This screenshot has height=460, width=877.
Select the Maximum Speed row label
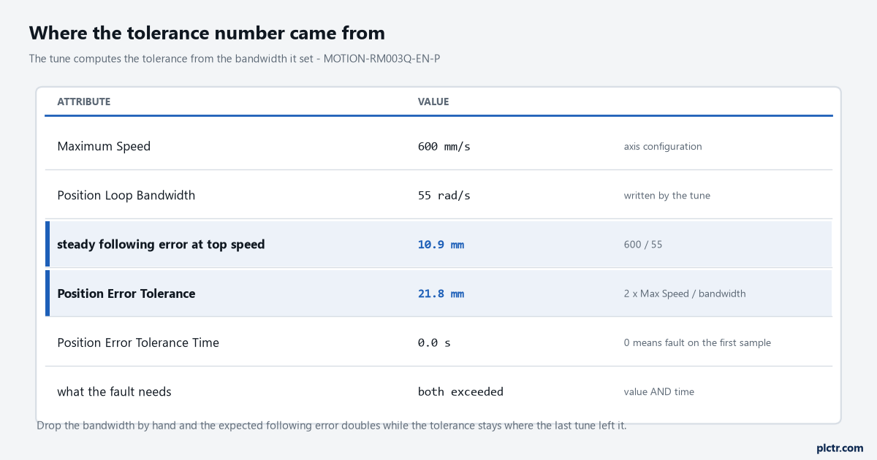(104, 146)
